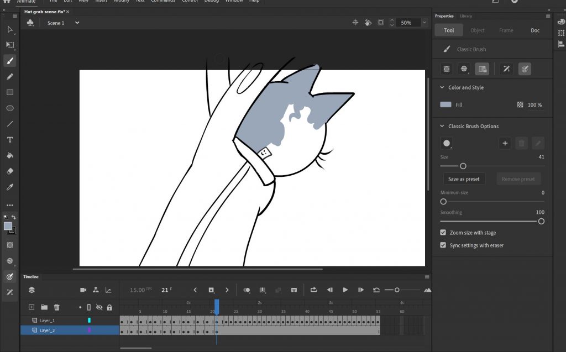Select the Paint Bucket tool
Screen dimensions: 566x352
[x=10, y=155]
